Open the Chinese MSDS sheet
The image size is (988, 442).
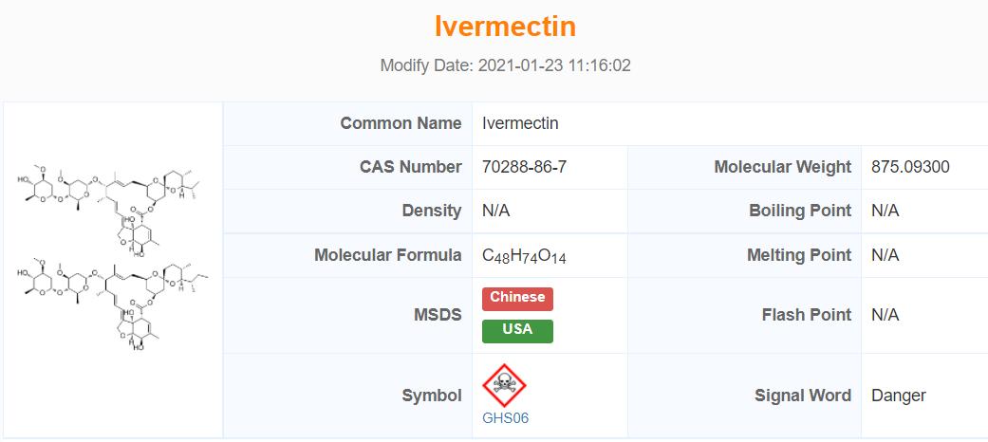click(517, 298)
